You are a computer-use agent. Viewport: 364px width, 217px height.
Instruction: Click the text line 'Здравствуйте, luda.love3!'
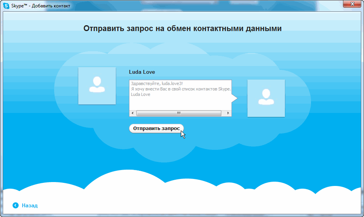(x=157, y=83)
